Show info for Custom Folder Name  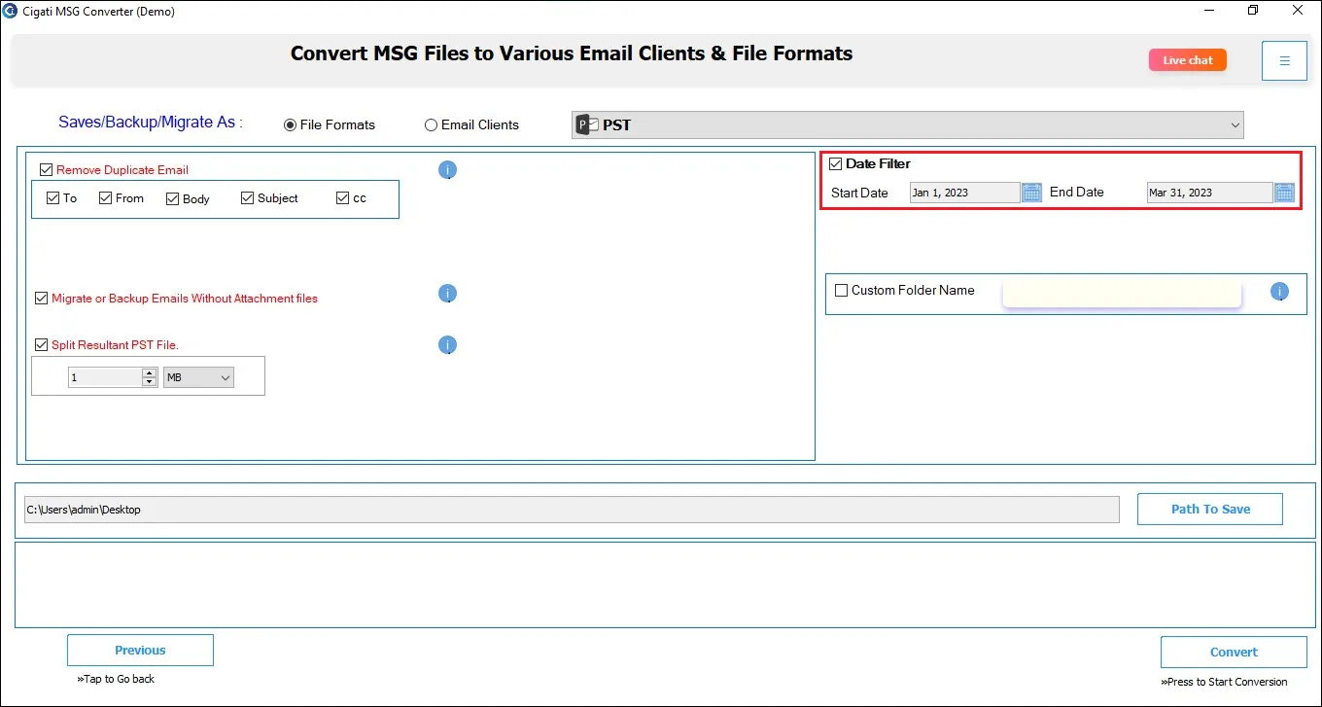pos(1279,292)
